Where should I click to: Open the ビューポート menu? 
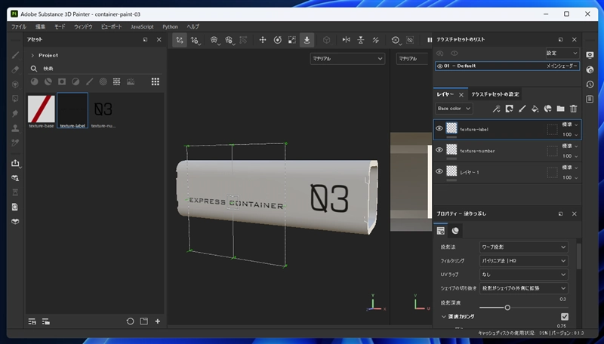click(111, 26)
